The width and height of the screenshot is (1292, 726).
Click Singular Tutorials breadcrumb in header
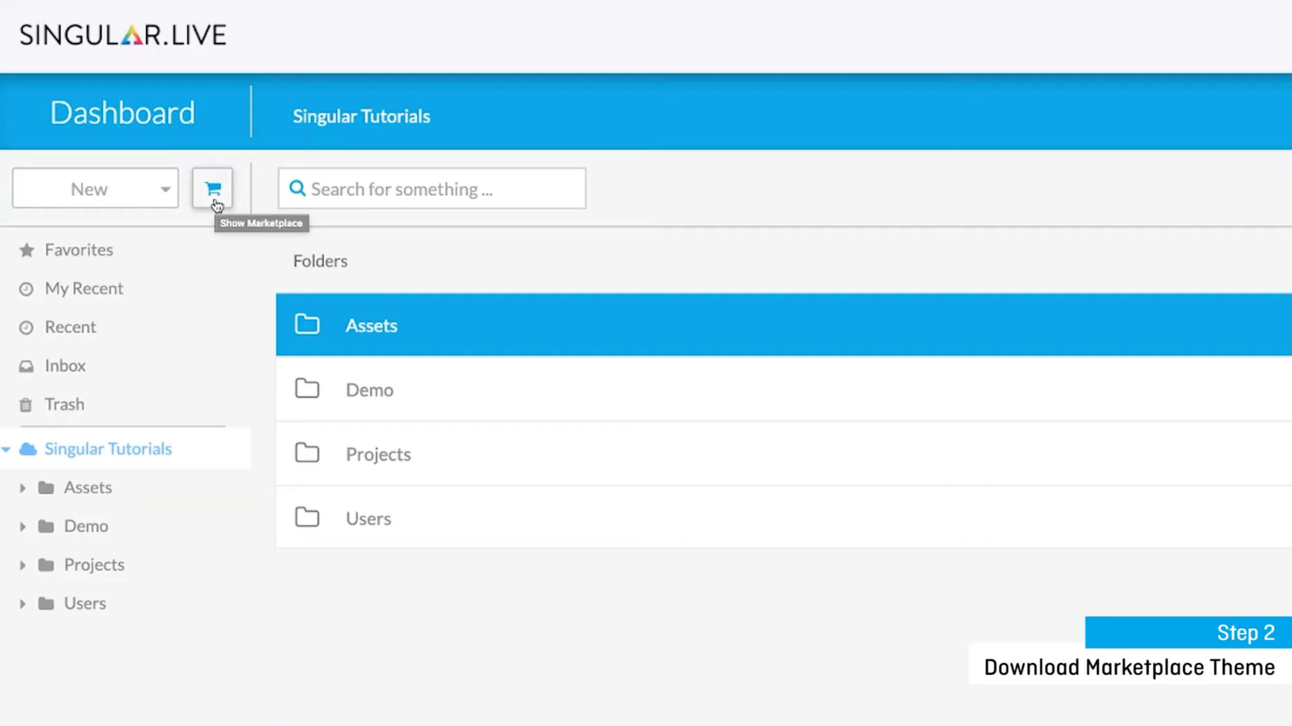(361, 117)
